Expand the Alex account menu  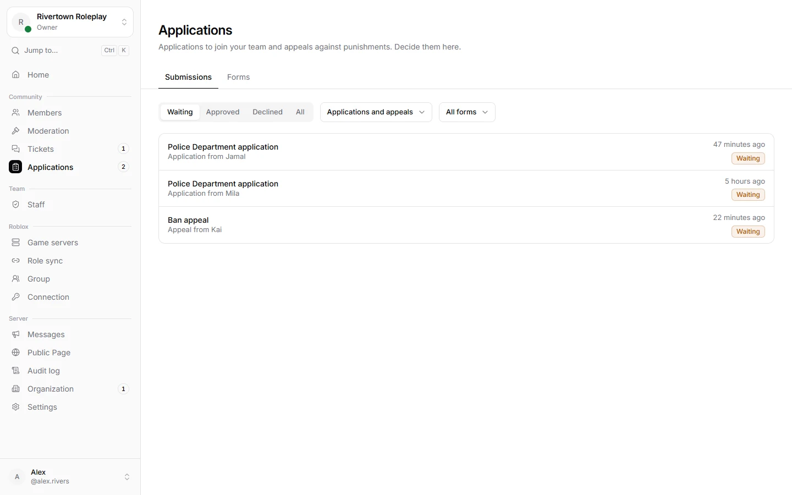tap(70, 477)
